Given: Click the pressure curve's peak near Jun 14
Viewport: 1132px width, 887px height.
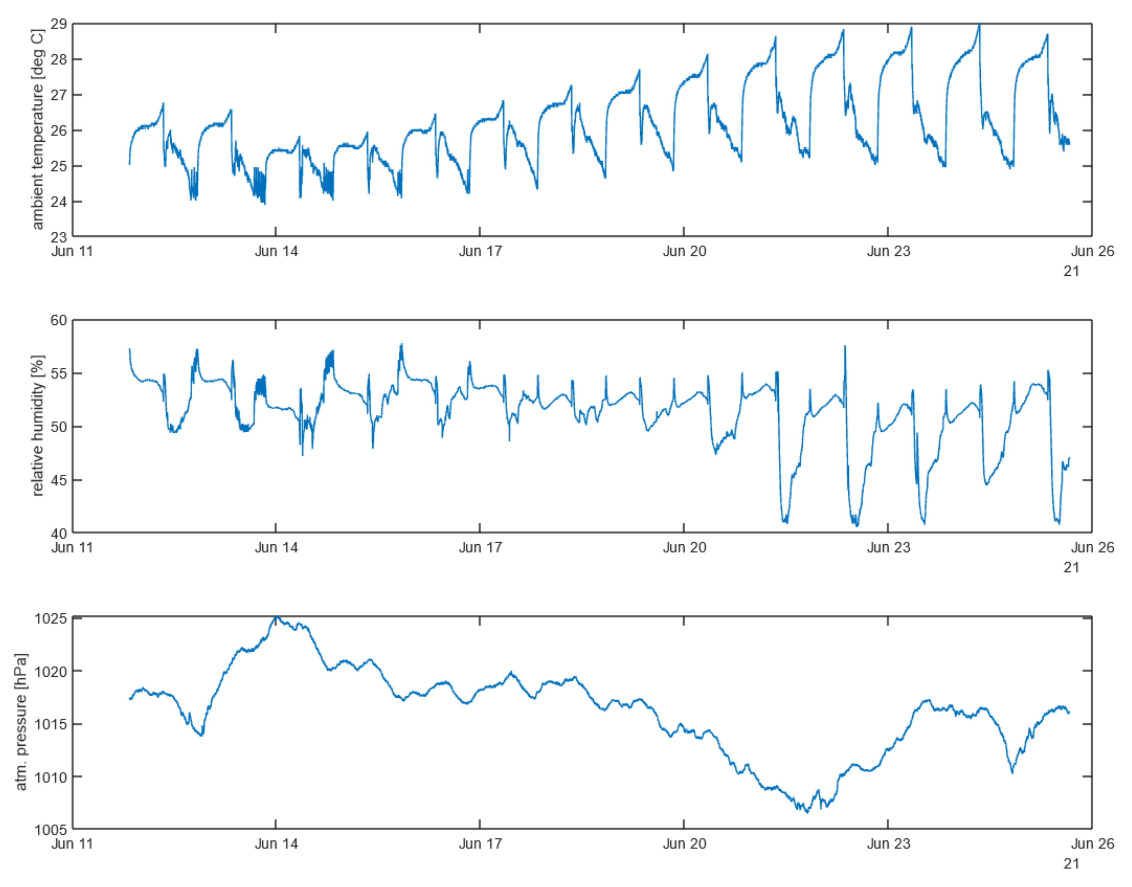Looking at the screenshot, I should 277,617.
